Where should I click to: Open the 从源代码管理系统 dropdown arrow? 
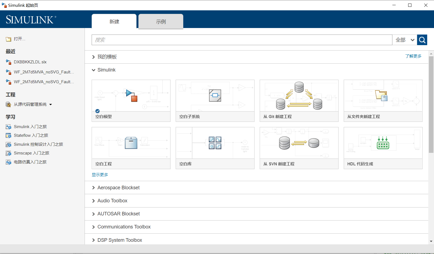tap(51, 104)
